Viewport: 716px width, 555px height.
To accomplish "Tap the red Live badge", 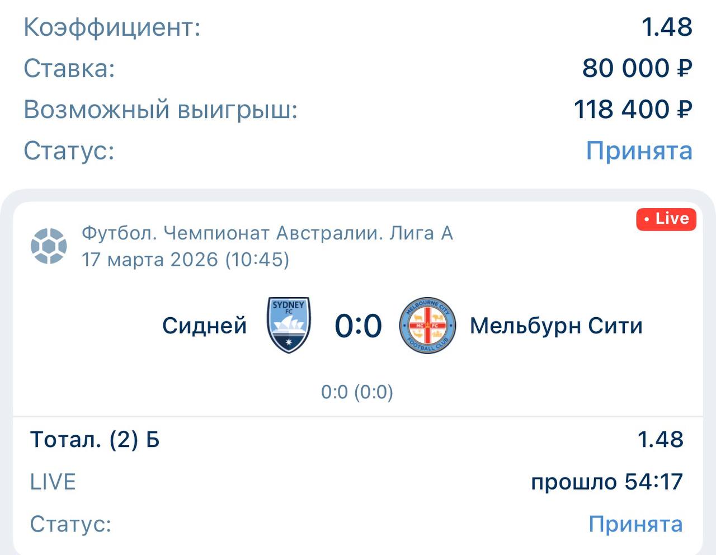I will [x=666, y=218].
